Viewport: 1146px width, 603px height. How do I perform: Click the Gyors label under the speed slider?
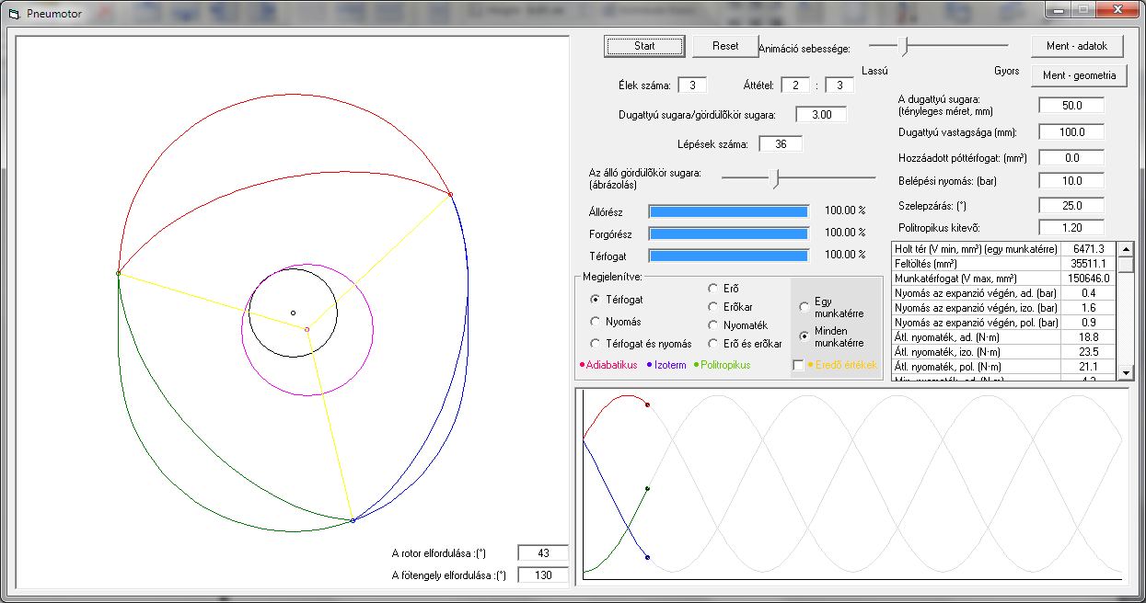pyautogui.click(x=1006, y=70)
